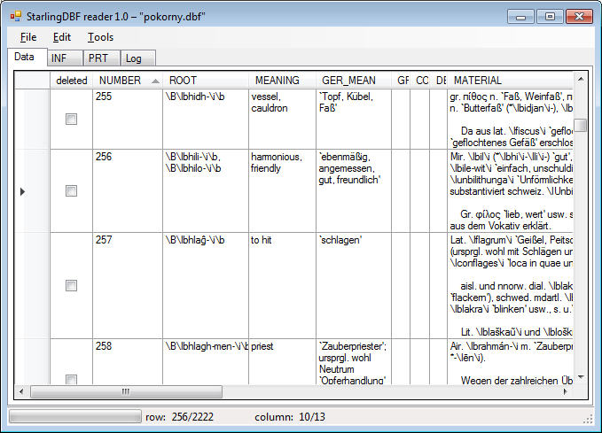Select the cell containing number 255
This screenshot has height=433, width=602.
[128, 119]
